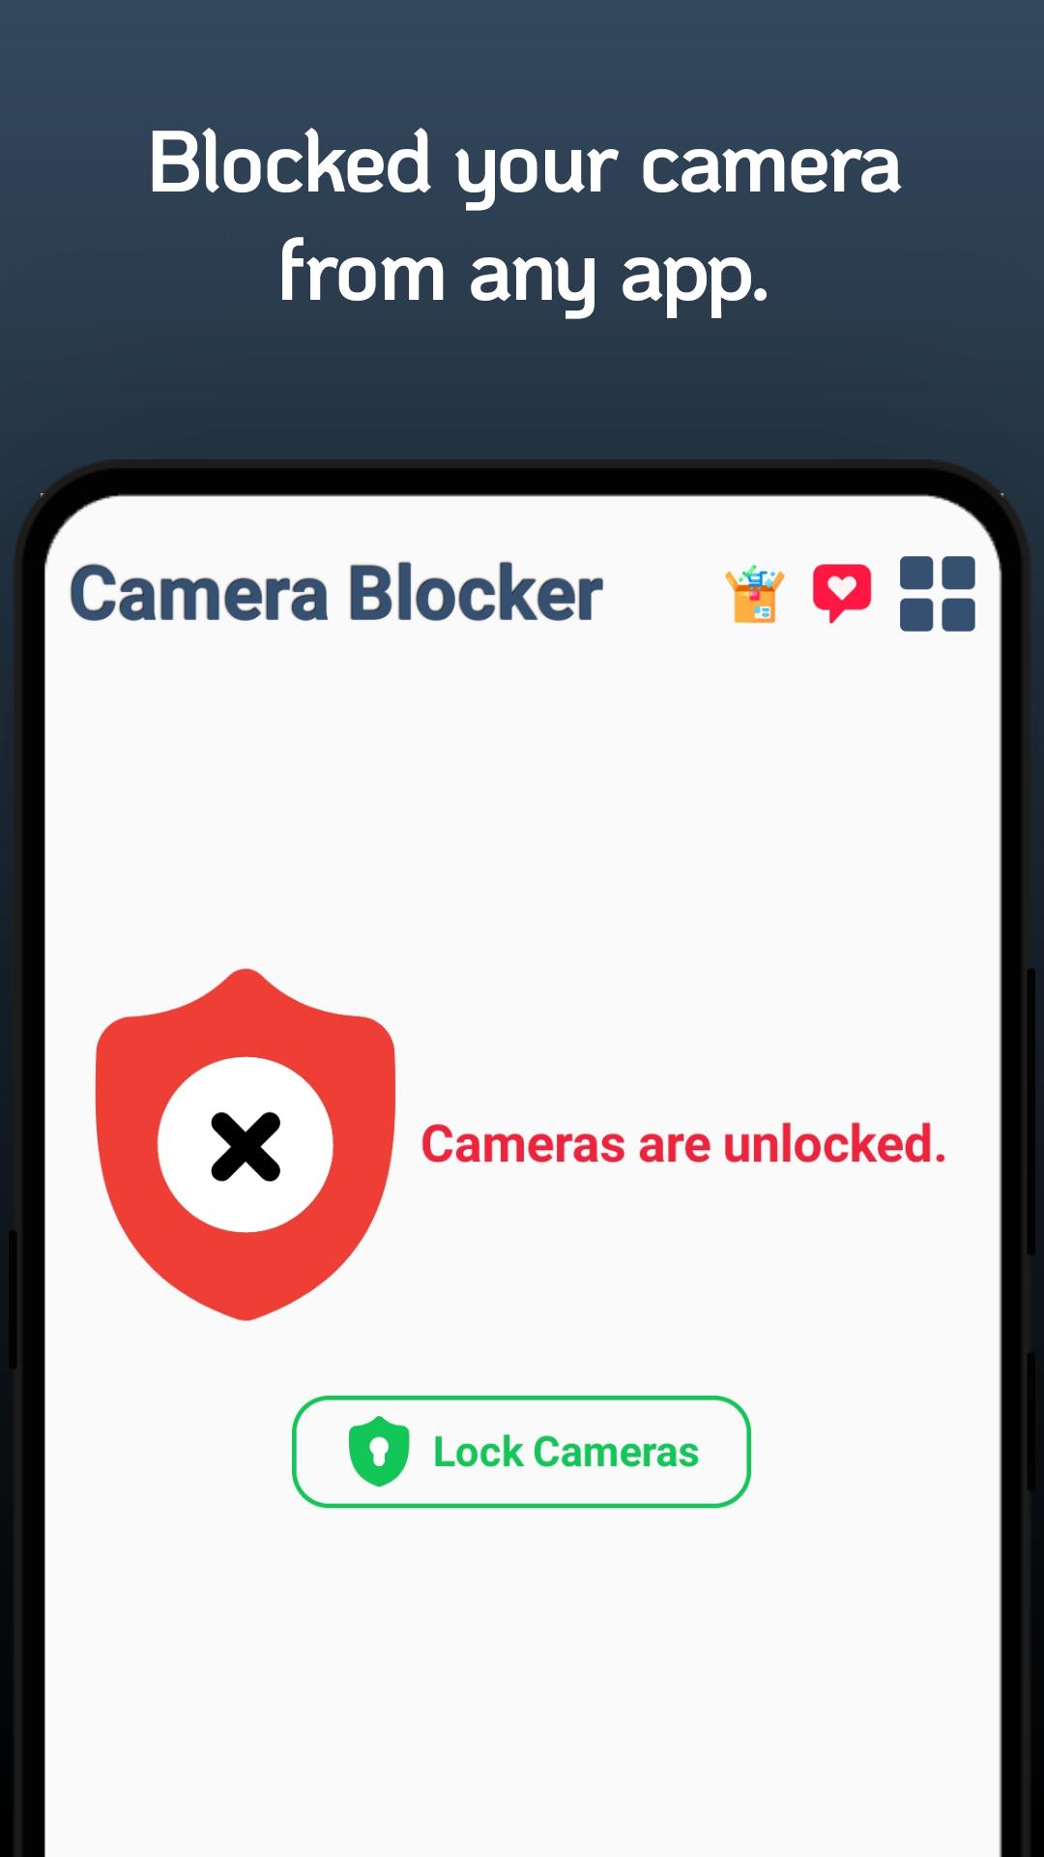
Task: Click the 'Cameras are unlocked.' status text
Action: pos(682,1144)
